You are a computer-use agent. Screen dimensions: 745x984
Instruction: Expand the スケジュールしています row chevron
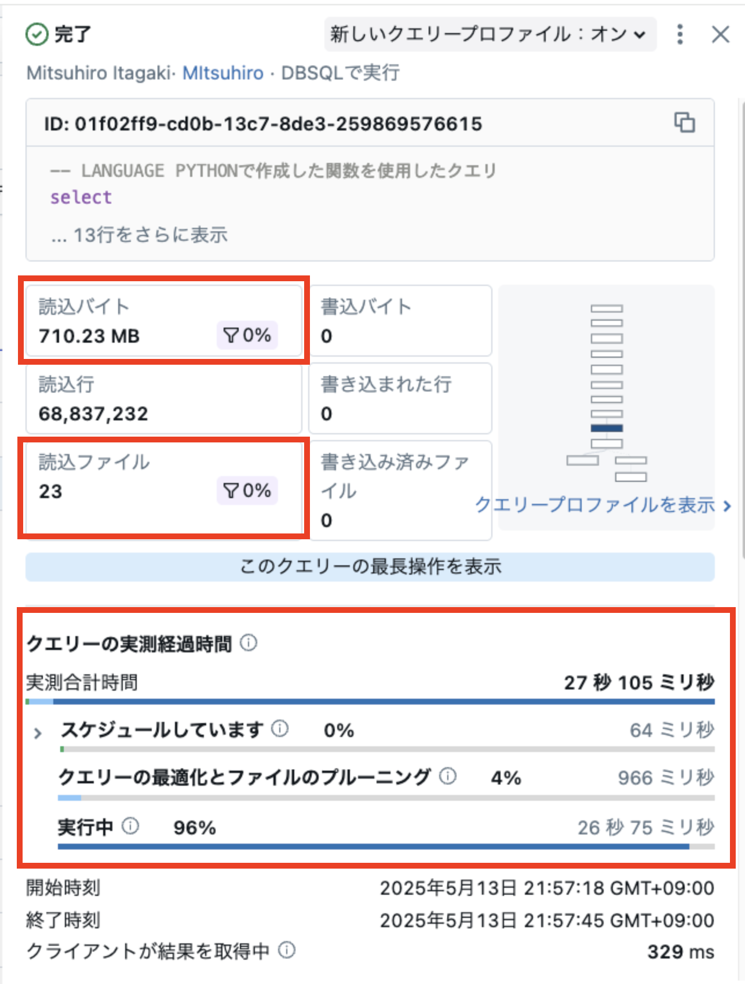tap(38, 734)
